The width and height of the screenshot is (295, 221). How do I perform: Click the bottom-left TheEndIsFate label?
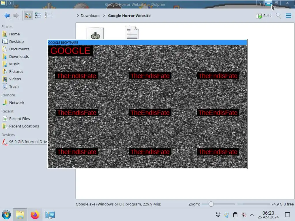click(77, 152)
